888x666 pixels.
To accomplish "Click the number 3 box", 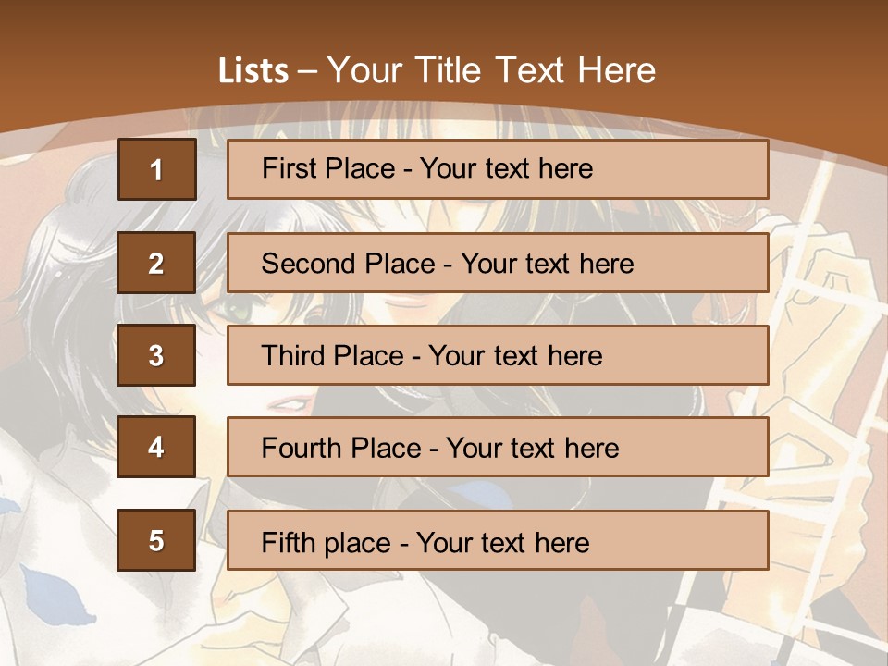I will [x=156, y=355].
